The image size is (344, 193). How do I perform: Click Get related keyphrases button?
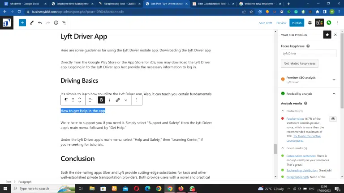[299, 63]
